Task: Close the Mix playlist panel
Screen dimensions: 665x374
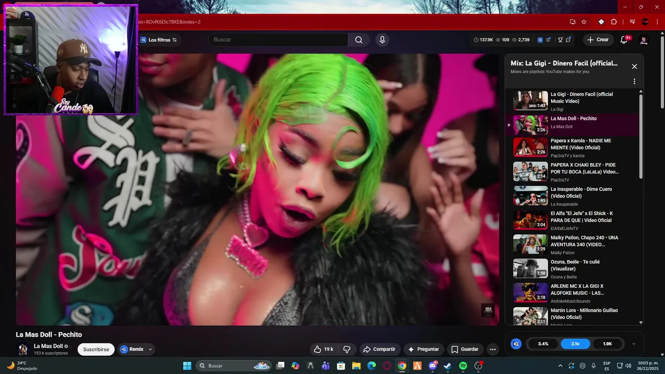Action: pyautogui.click(x=634, y=66)
